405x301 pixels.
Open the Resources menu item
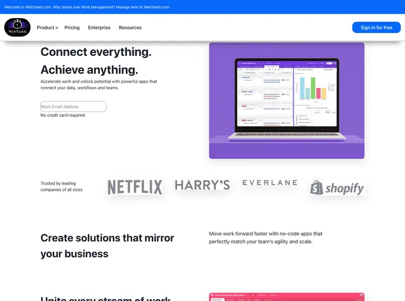(x=130, y=28)
